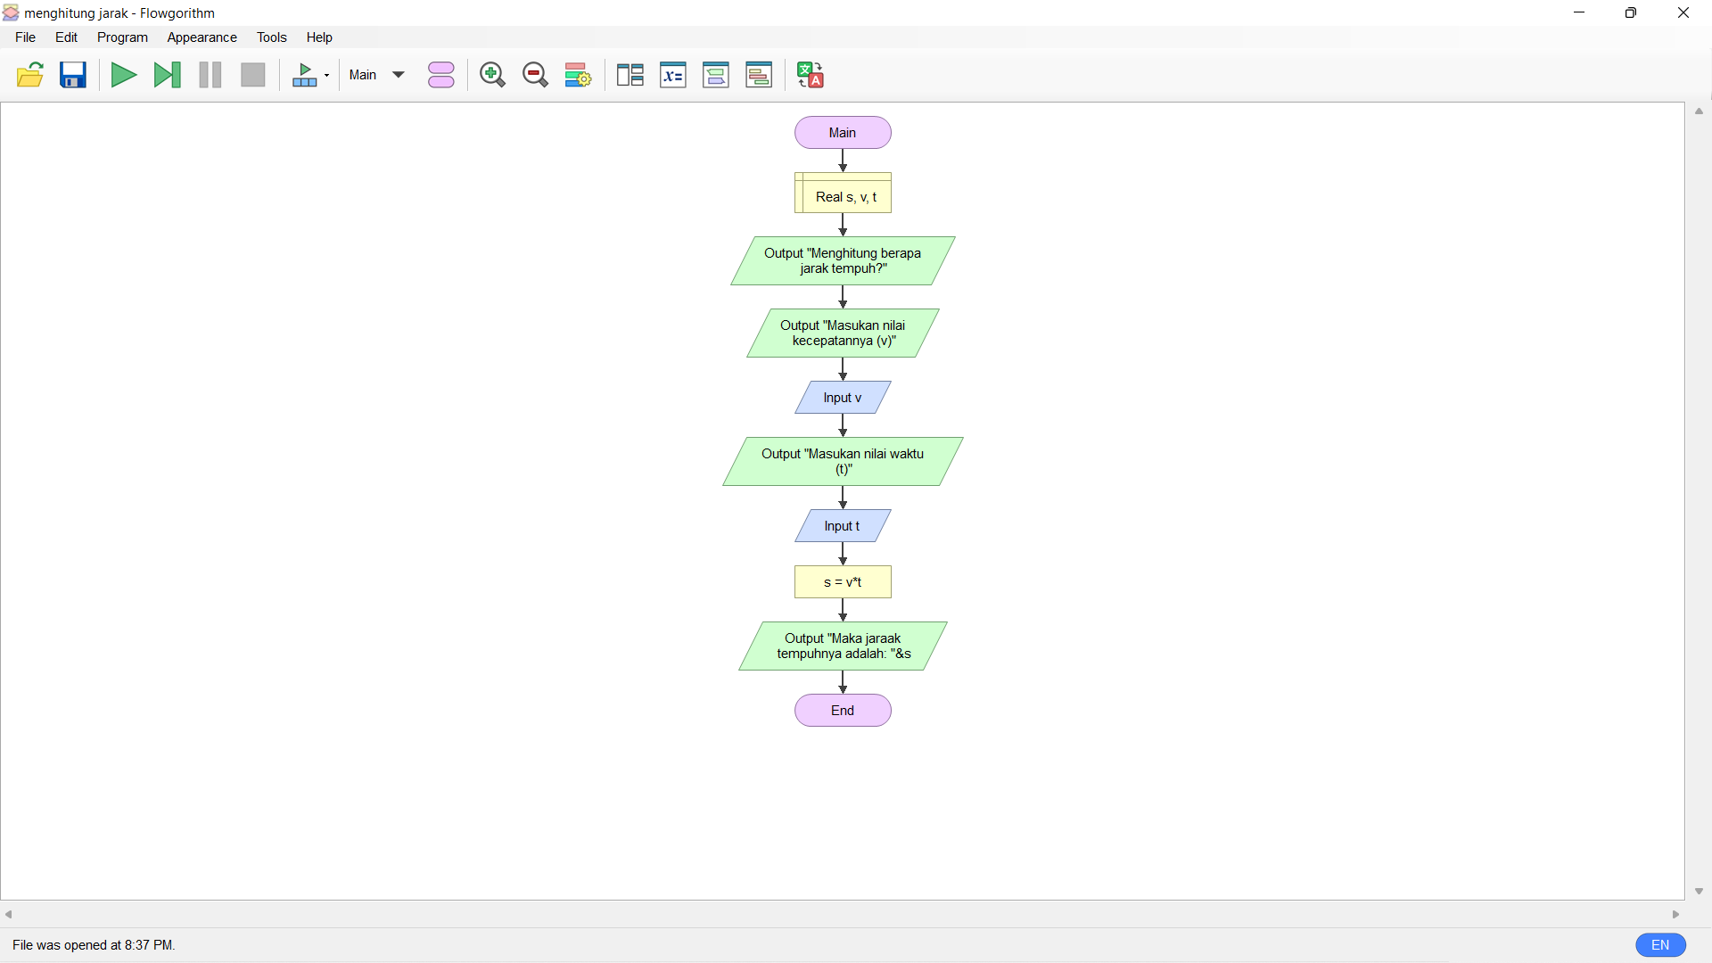Click the Step program icon
The image size is (1712, 963).
pyautogui.click(x=168, y=75)
